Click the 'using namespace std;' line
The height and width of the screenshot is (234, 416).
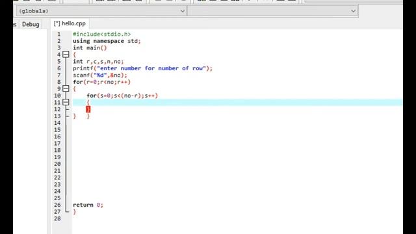coord(107,41)
